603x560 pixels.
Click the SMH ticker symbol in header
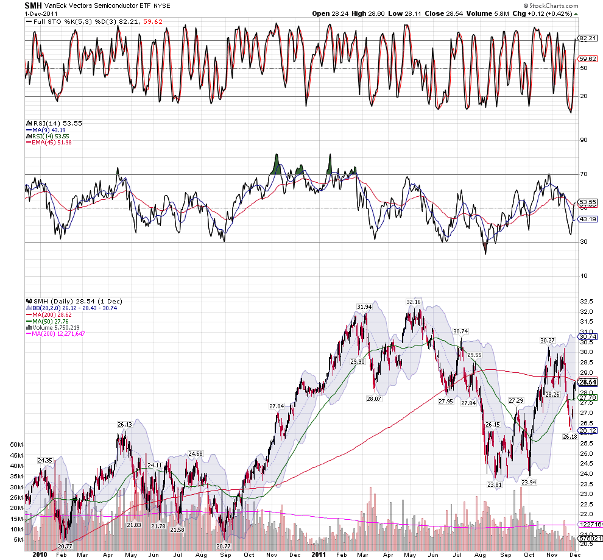tap(32, 5)
